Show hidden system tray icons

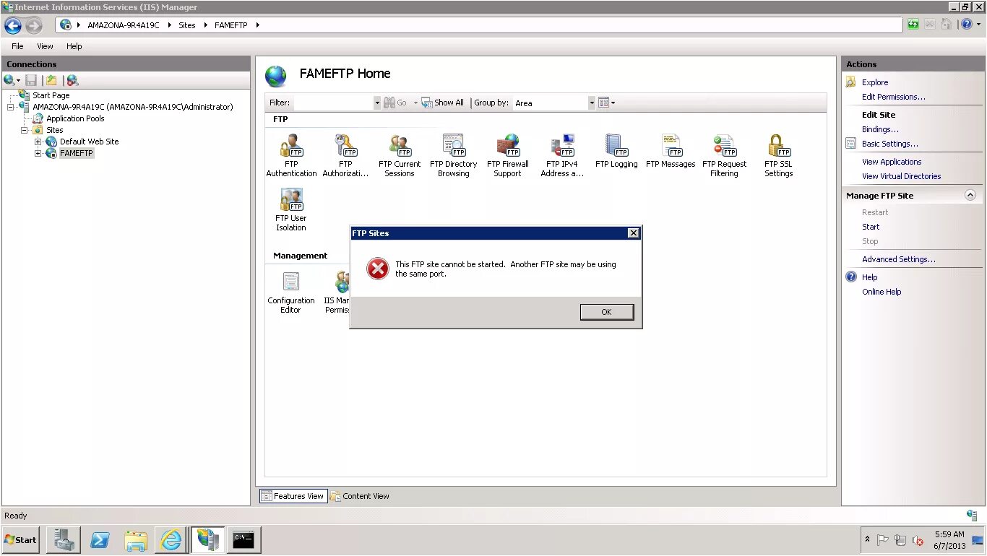click(867, 539)
